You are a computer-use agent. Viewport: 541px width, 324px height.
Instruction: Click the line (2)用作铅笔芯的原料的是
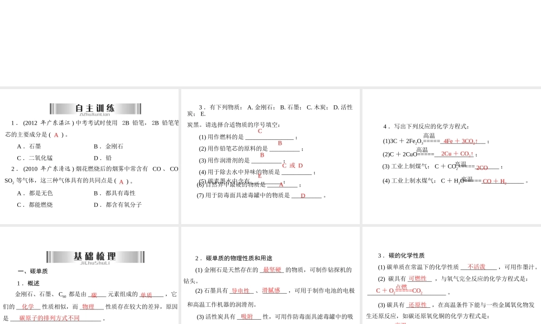pyautogui.click(x=251, y=148)
